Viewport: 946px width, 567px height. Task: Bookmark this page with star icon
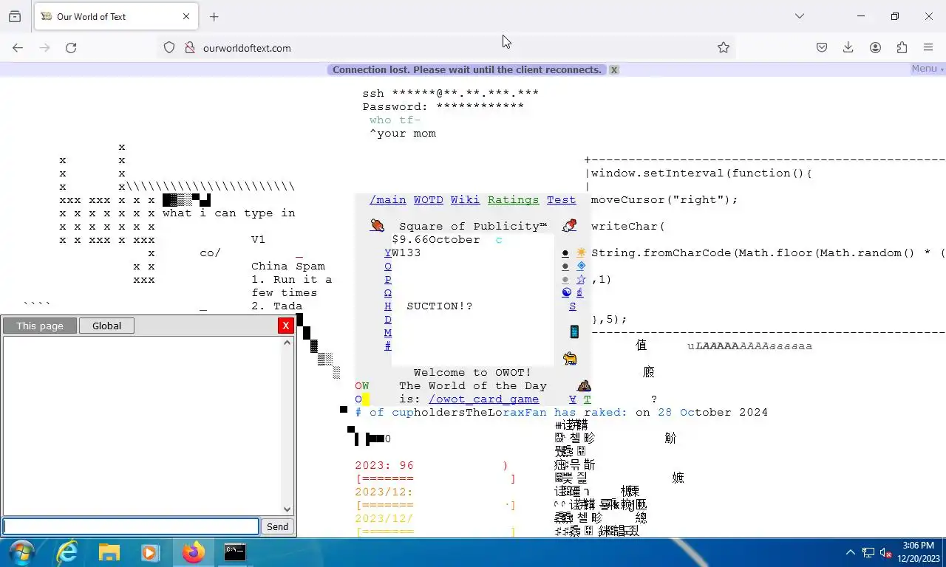(724, 47)
